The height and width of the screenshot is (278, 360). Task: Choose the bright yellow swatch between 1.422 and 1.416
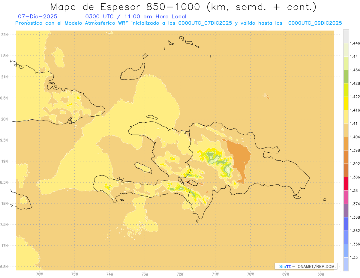click(x=346, y=103)
